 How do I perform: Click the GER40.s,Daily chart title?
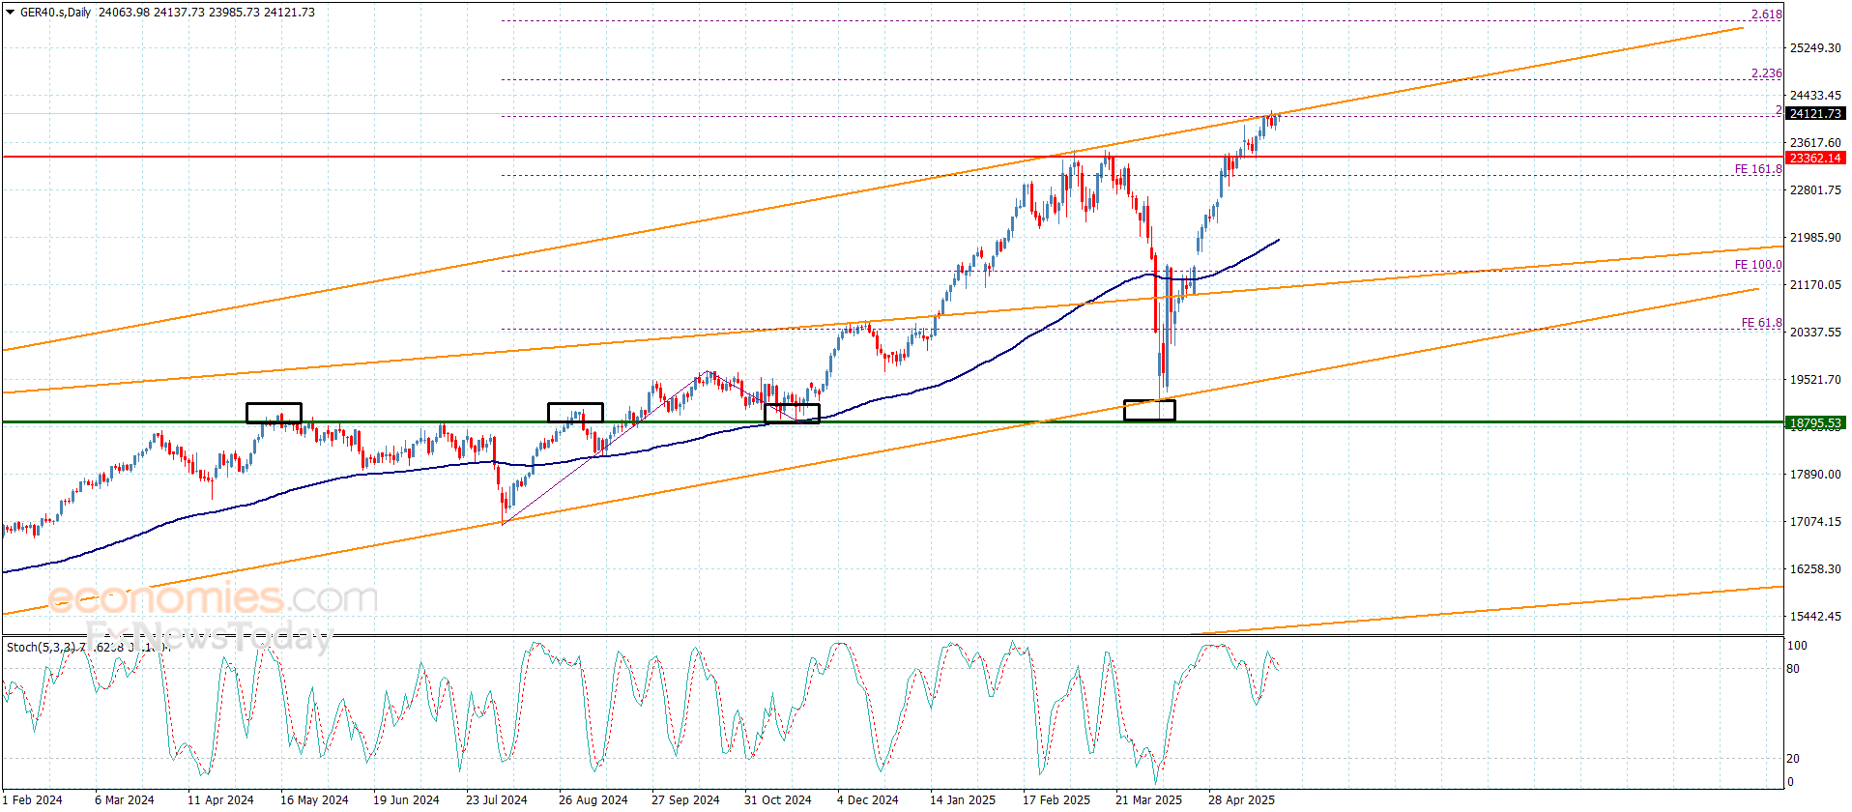[x=56, y=13]
